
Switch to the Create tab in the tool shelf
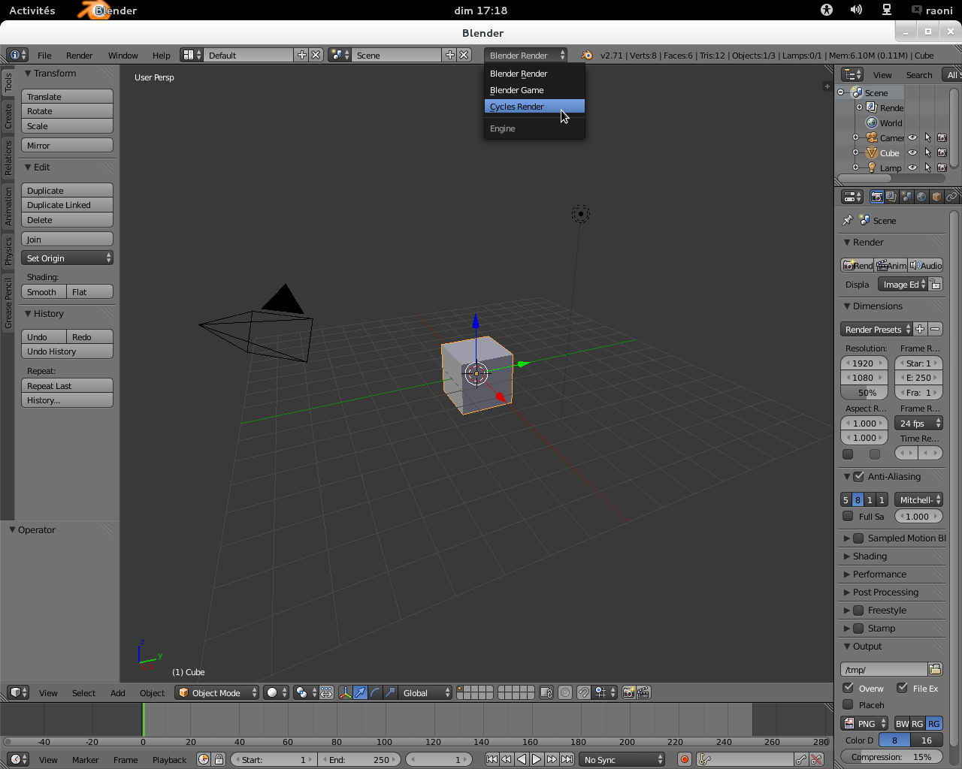coord(8,116)
